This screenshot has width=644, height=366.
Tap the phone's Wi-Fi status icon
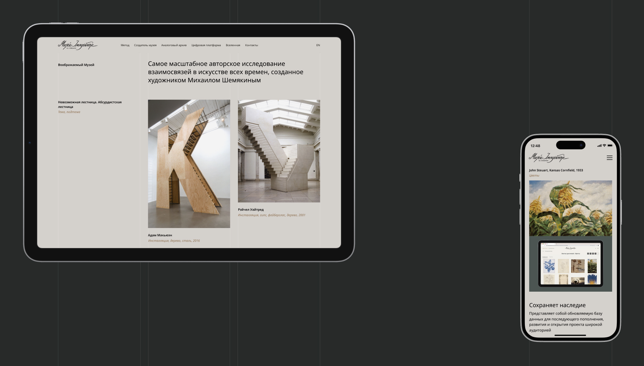pos(604,145)
